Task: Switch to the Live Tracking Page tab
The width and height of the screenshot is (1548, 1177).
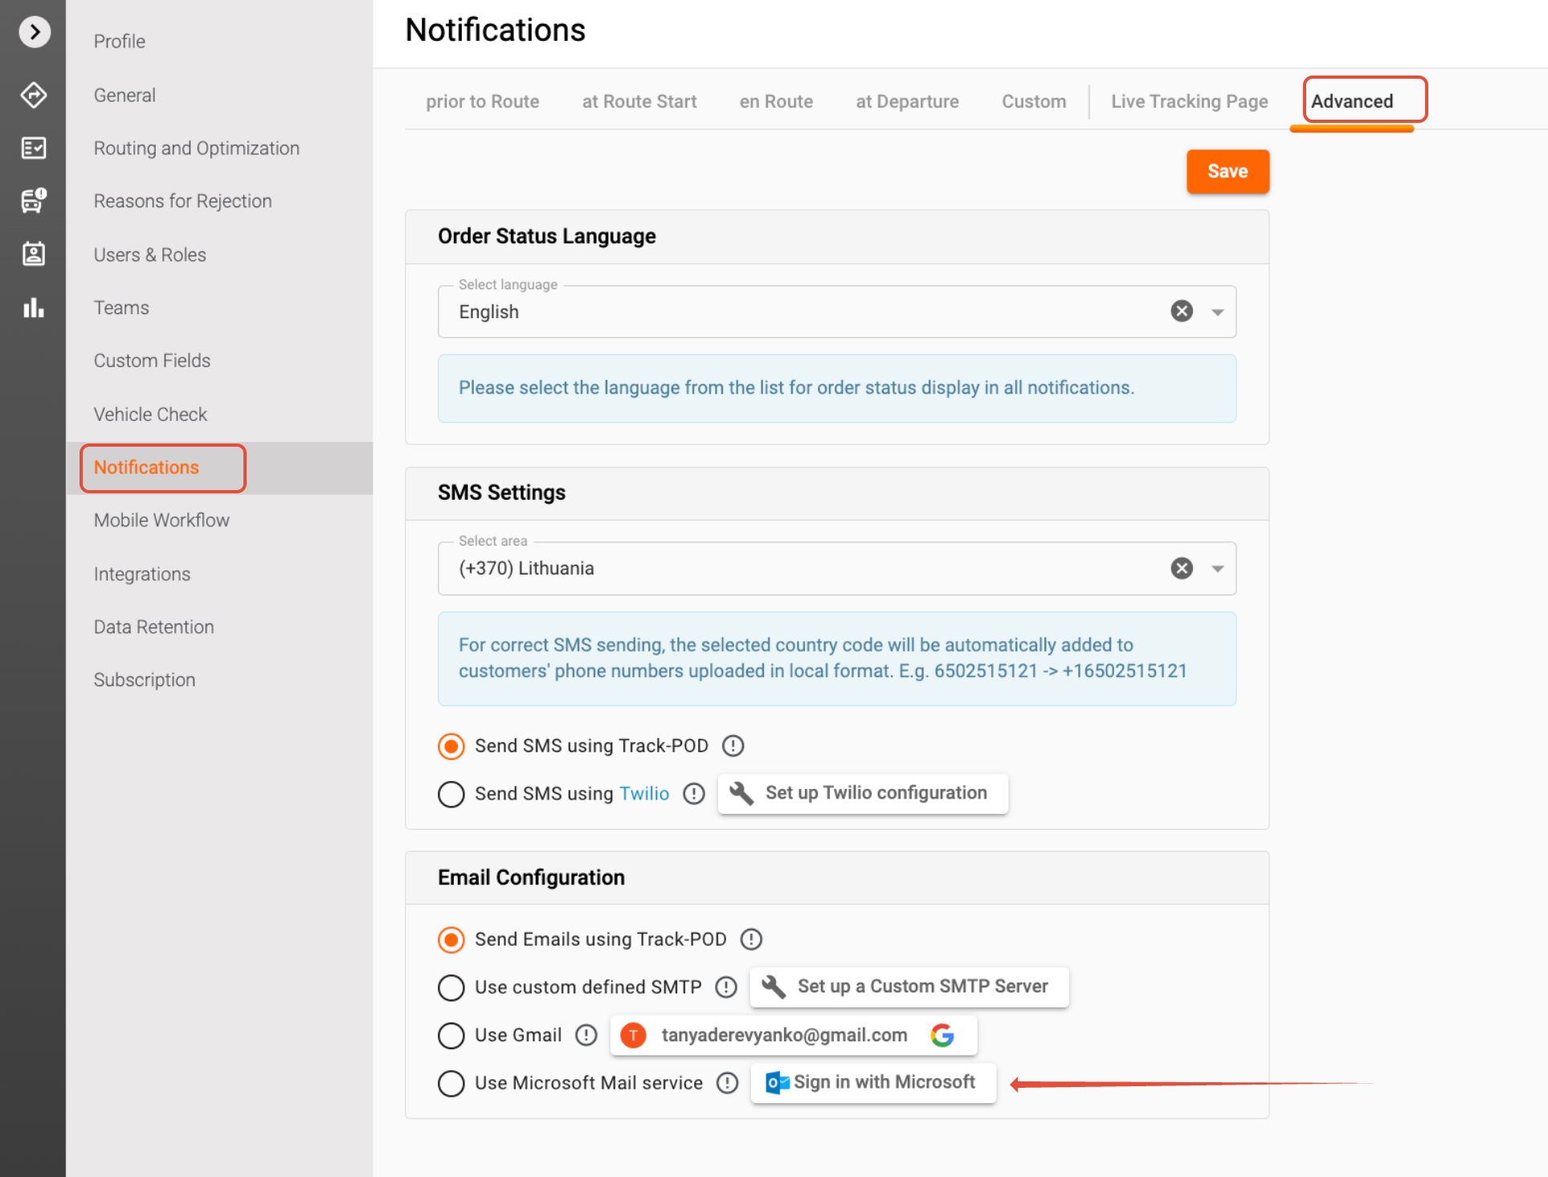Action: click(x=1189, y=101)
